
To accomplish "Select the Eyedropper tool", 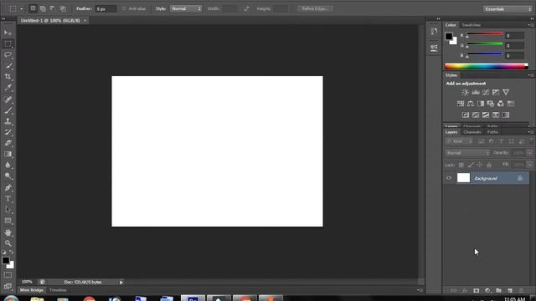I will point(8,88).
